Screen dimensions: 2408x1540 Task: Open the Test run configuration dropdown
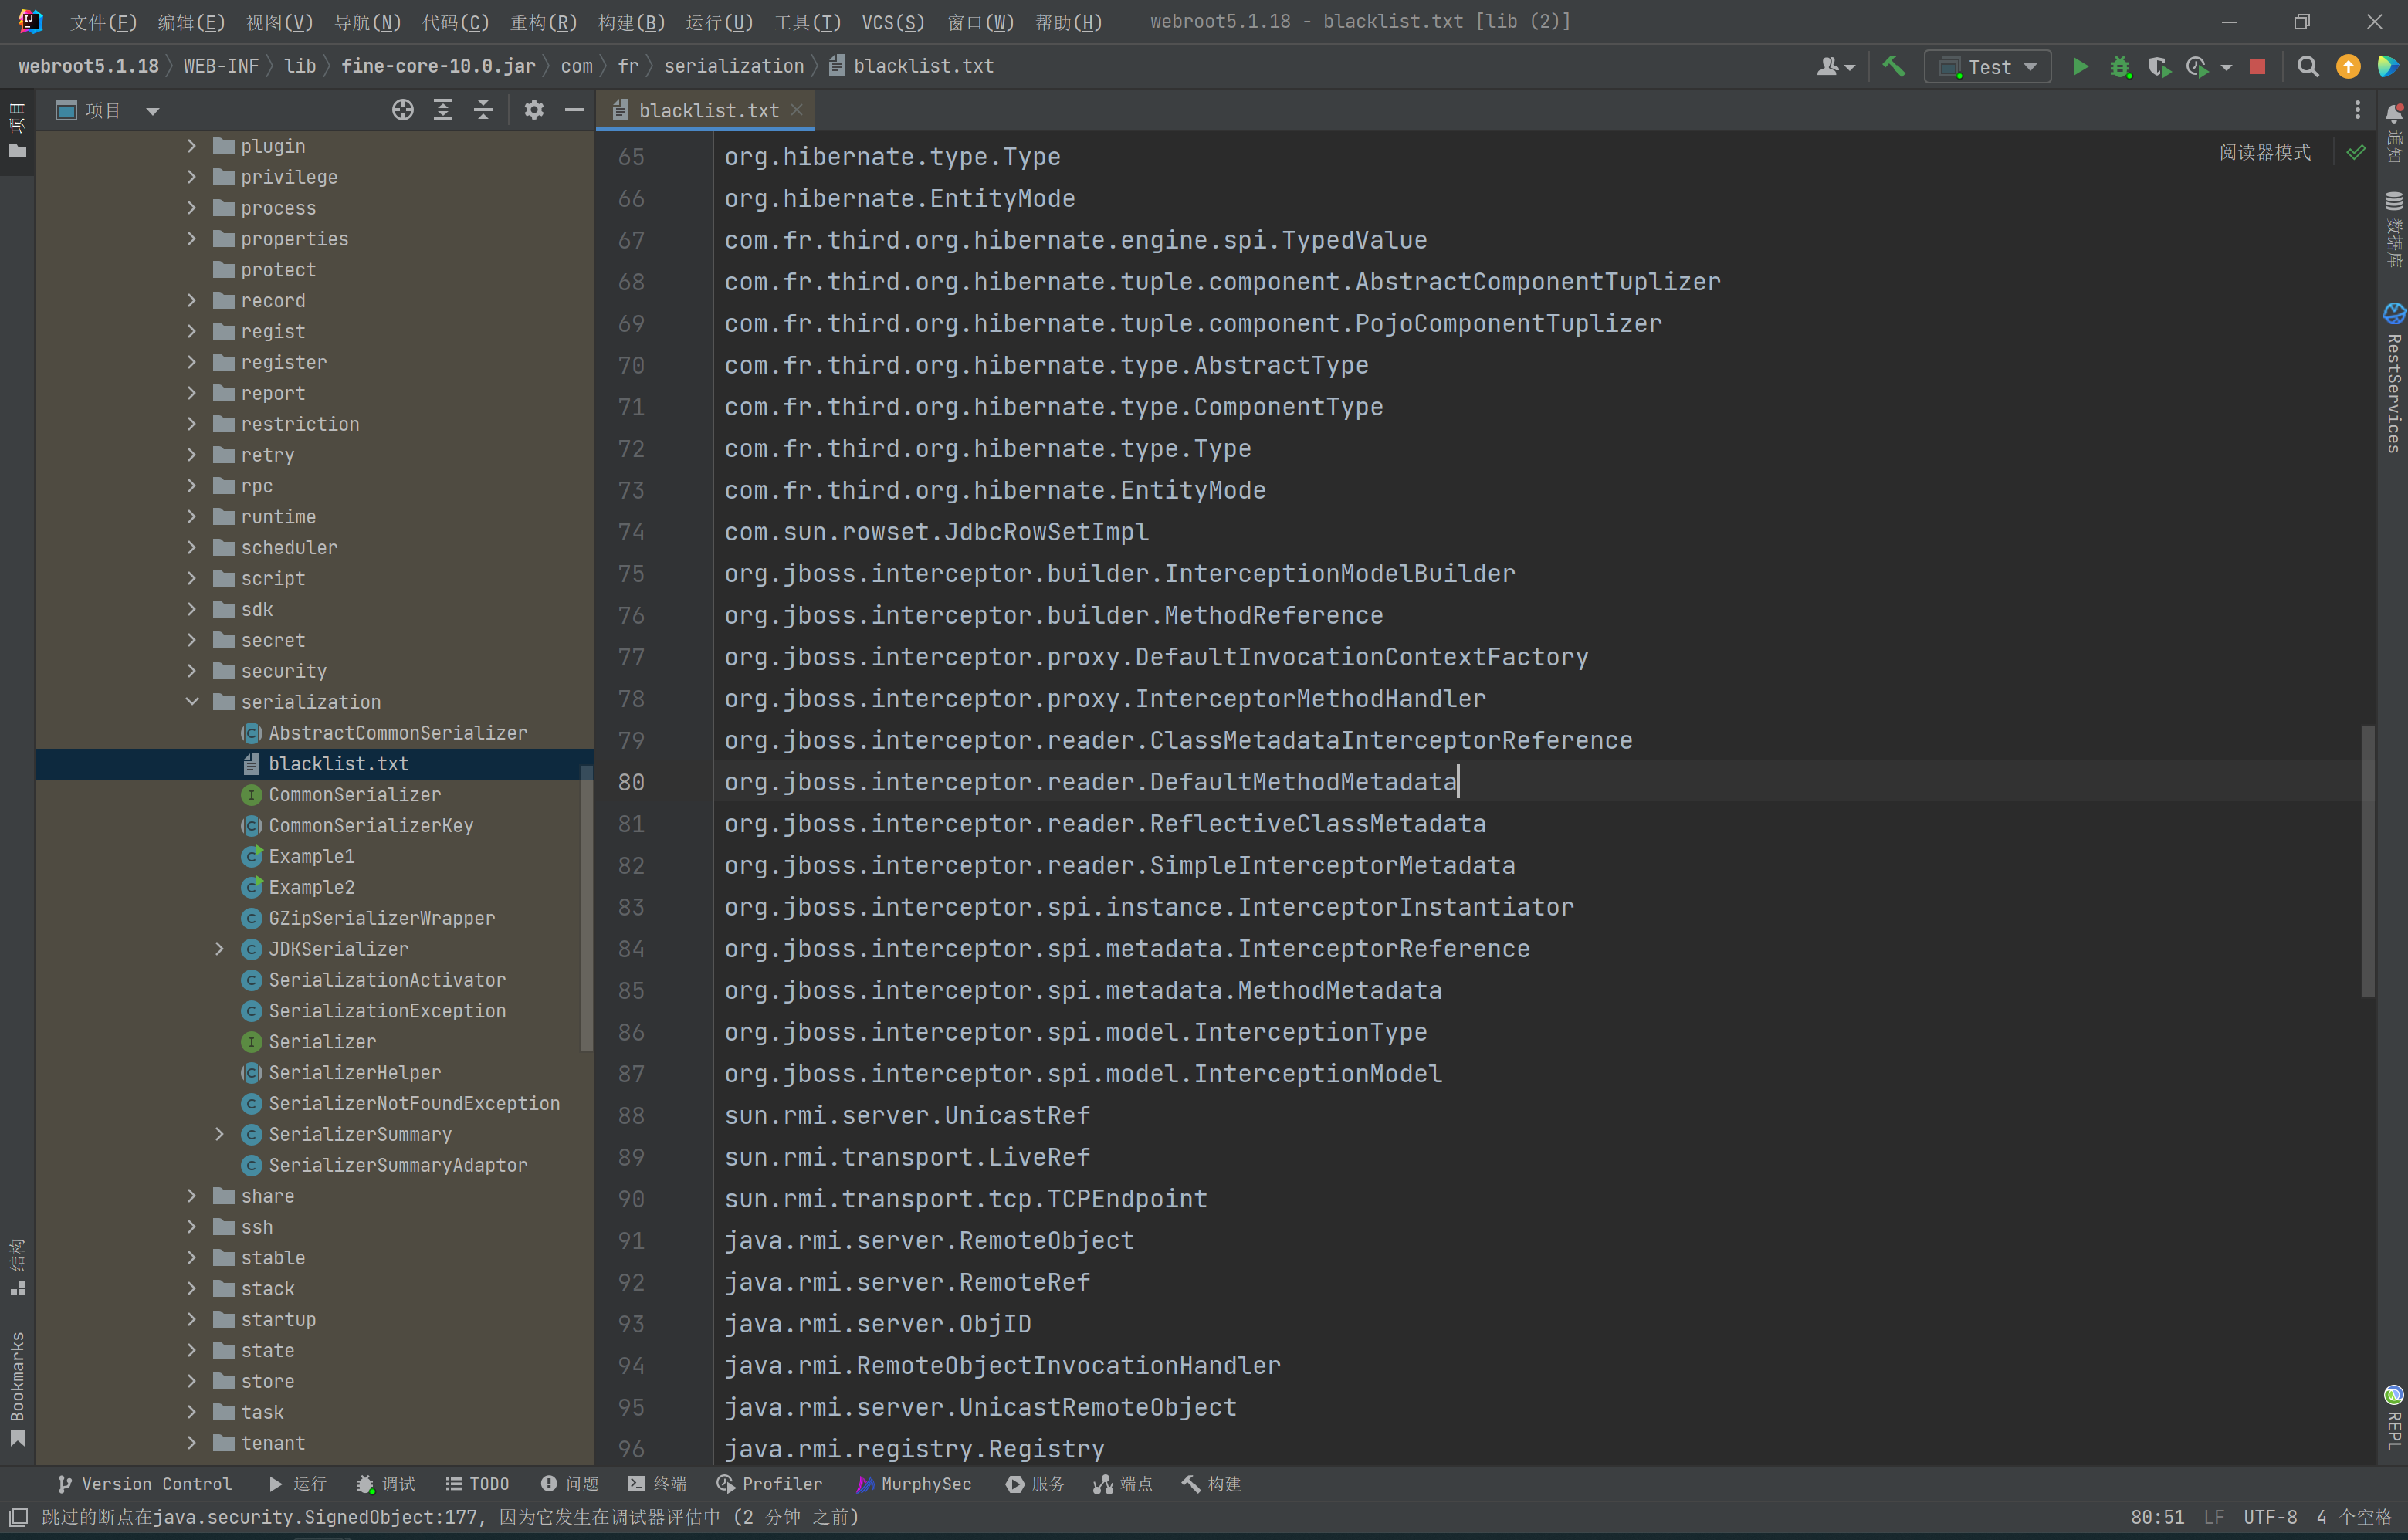1988,67
